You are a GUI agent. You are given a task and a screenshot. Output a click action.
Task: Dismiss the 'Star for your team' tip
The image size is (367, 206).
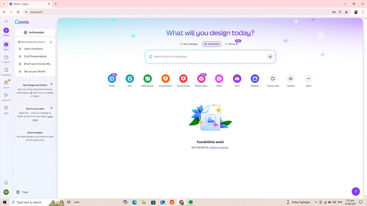pyautogui.click(x=51, y=108)
